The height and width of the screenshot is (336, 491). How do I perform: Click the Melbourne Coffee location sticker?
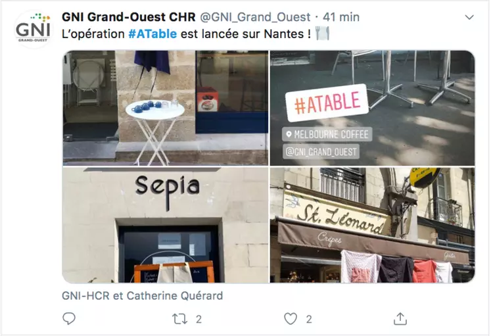(x=327, y=134)
